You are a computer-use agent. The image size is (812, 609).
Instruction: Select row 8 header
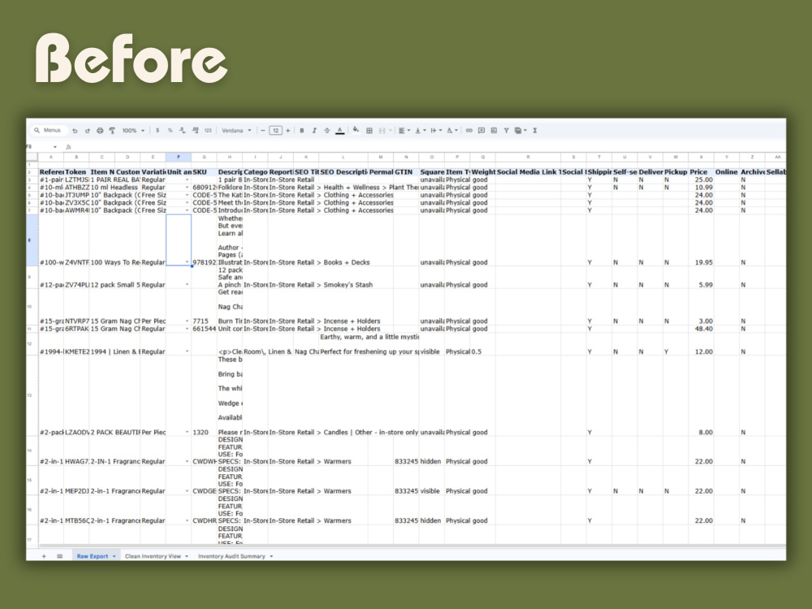point(32,240)
